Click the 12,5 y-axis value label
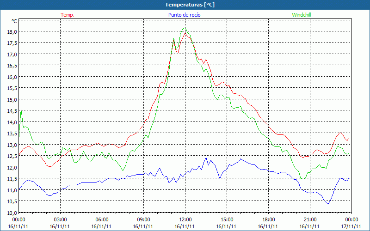Viewport: 370px width, 231px height. click(x=11, y=156)
